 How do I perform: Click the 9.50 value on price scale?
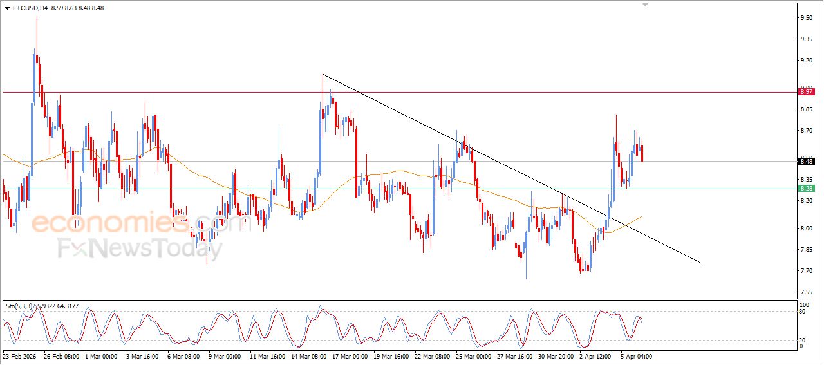[x=805, y=18]
